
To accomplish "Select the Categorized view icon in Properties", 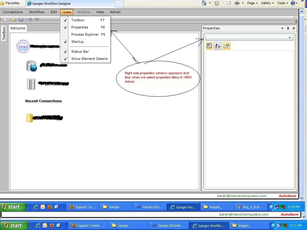I will 209,46.
